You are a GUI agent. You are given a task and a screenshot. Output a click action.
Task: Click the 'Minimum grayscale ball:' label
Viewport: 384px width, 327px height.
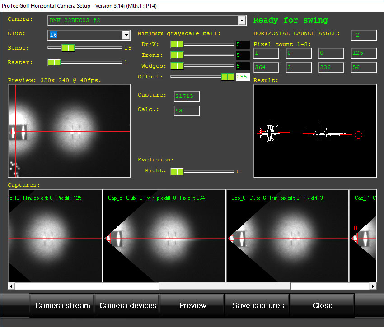179,33
